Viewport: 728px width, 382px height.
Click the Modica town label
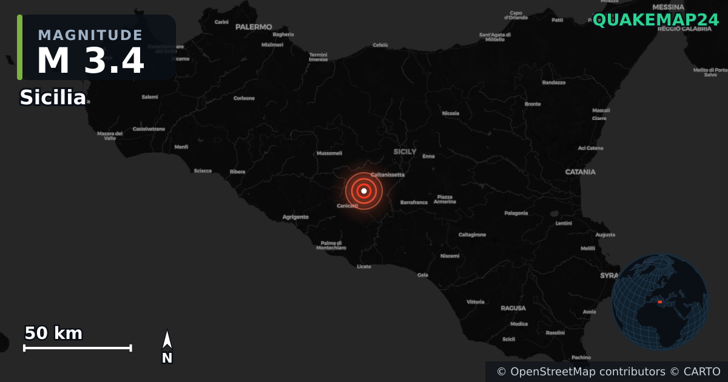click(519, 324)
